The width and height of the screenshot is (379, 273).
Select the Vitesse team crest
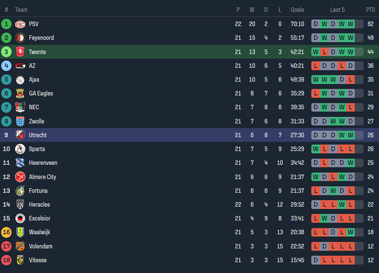tap(20, 260)
